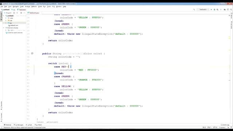Open the Tools menu
Screen dimensions: 233x131
tap(49, 7)
